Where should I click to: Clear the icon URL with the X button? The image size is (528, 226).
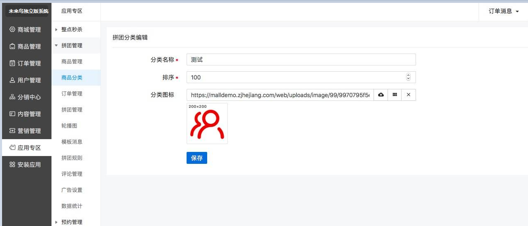(409, 95)
